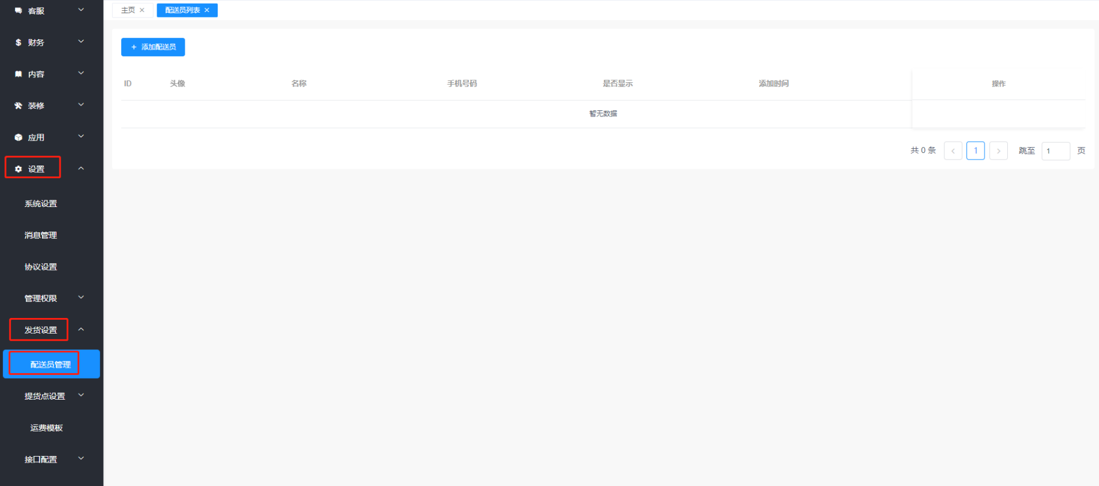Viewport: 1099px width, 486px height.
Task: Click the dollar sign finance icon
Action: (18, 43)
